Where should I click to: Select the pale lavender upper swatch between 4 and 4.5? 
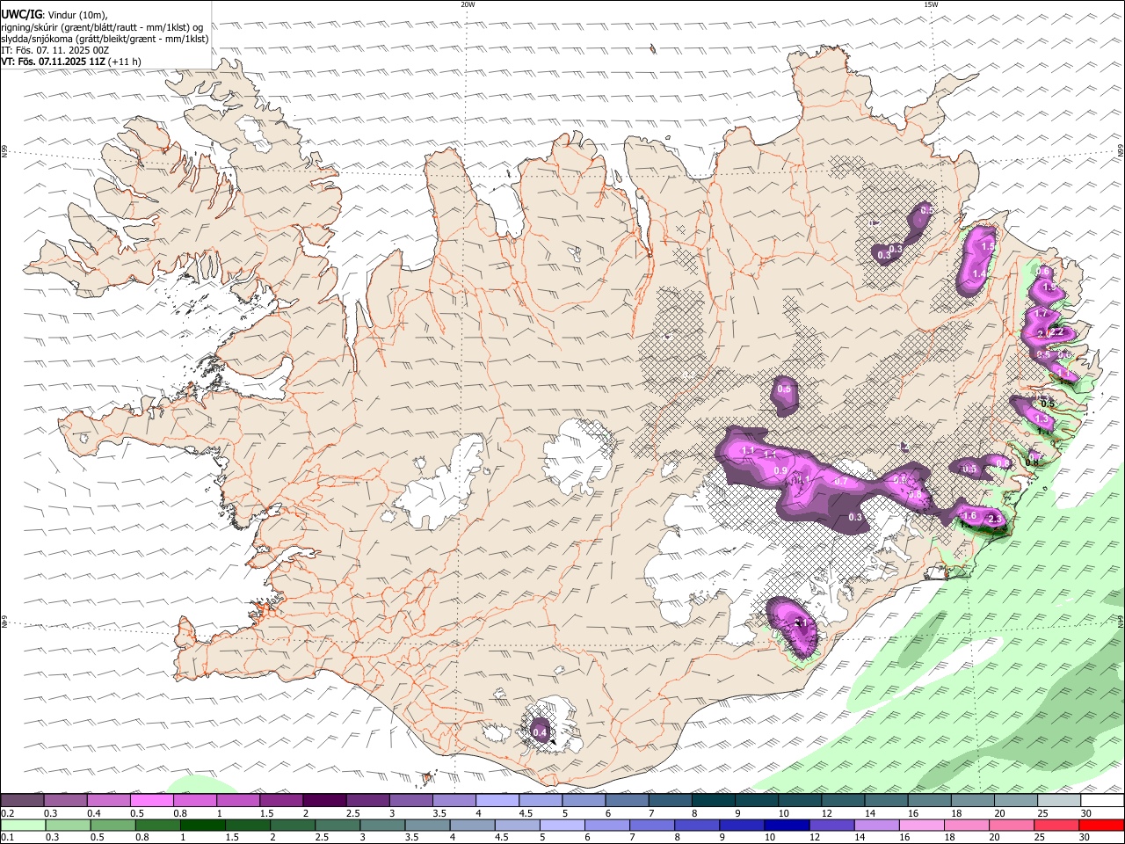497,800
